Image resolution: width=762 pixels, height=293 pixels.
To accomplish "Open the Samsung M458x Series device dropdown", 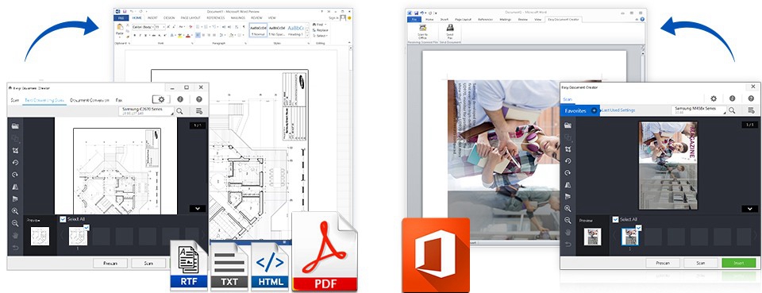I will (x=698, y=111).
